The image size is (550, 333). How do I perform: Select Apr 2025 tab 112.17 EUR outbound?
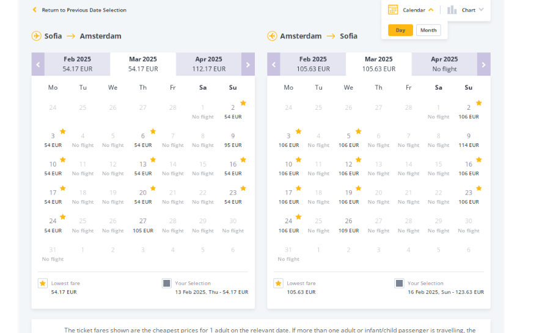tap(209, 64)
